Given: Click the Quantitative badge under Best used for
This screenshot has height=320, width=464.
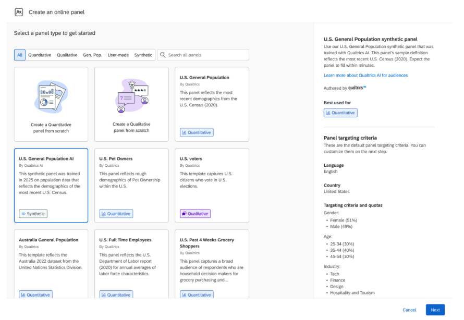Looking at the screenshot, I should click(341, 113).
